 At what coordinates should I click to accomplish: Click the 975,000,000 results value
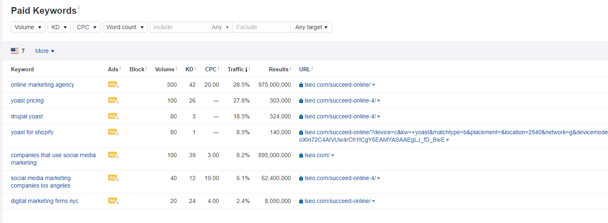(275, 85)
